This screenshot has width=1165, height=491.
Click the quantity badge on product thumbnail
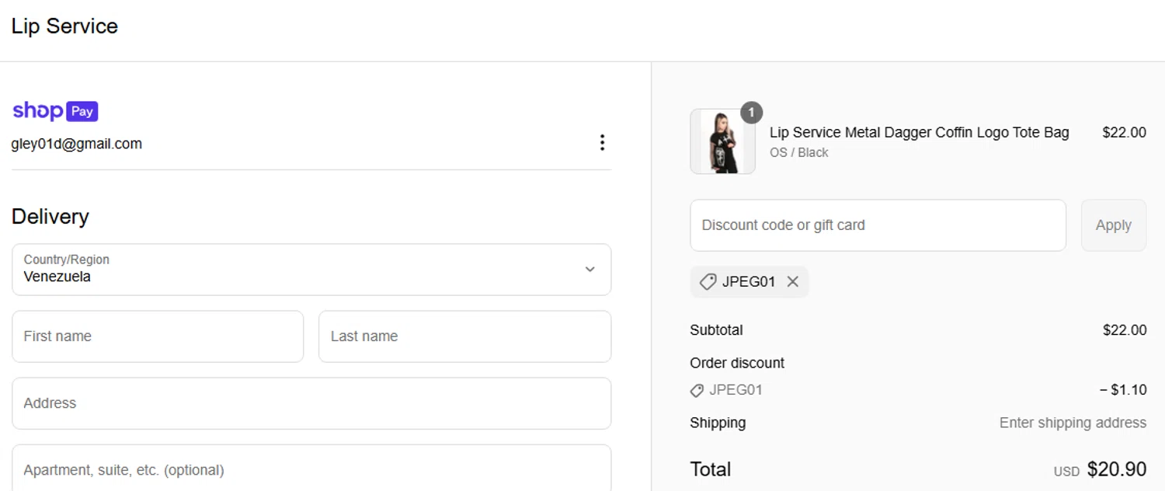point(751,113)
